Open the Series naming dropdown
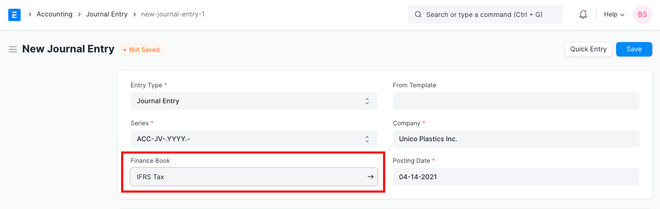Image resolution: width=660 pixels, height=209 pixels. [x=247, y=139]
